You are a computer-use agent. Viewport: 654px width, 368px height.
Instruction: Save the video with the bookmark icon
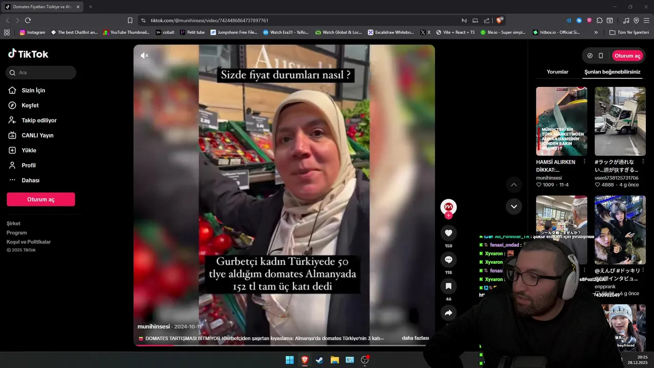point(449,286)
